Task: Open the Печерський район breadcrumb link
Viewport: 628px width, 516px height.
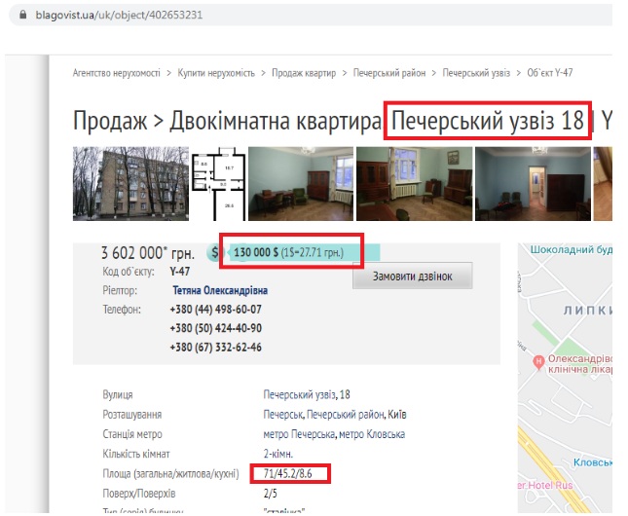Action: (389, 73)
